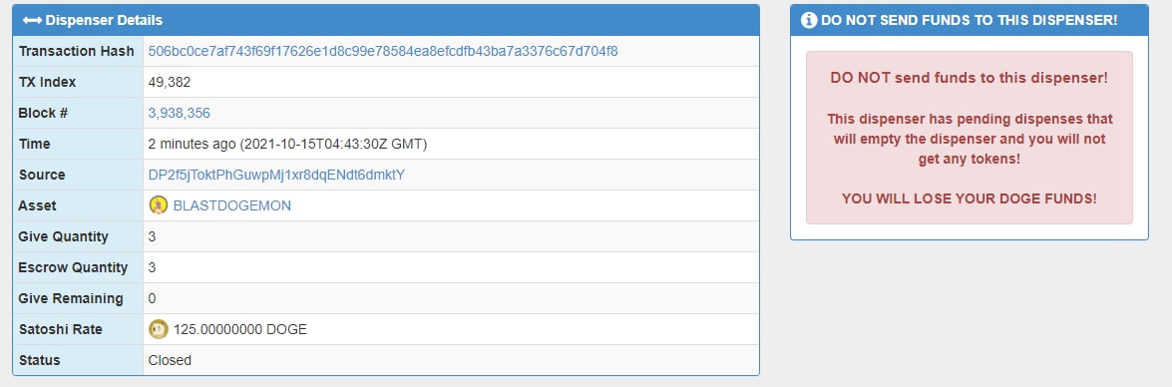
Task: Click YOU WILL LOSE YOUR DOGE FUNDS text
Action: (970, 198)
